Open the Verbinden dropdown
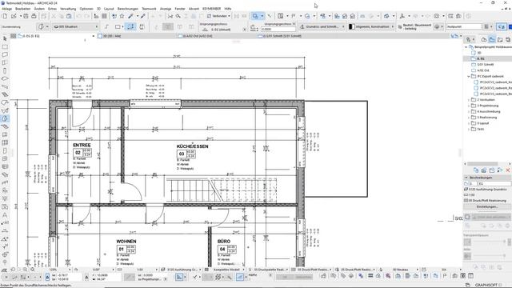 click(218, 16)
